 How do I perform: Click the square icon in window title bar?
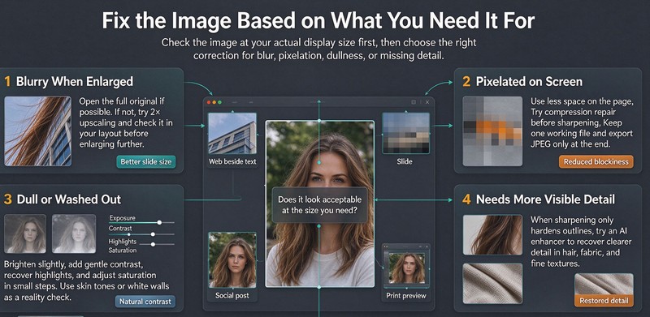(x=414, y=102)
